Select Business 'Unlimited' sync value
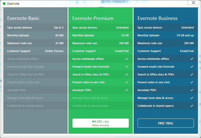The height and width of the screenshot is (138, 201). pos(187,27)
